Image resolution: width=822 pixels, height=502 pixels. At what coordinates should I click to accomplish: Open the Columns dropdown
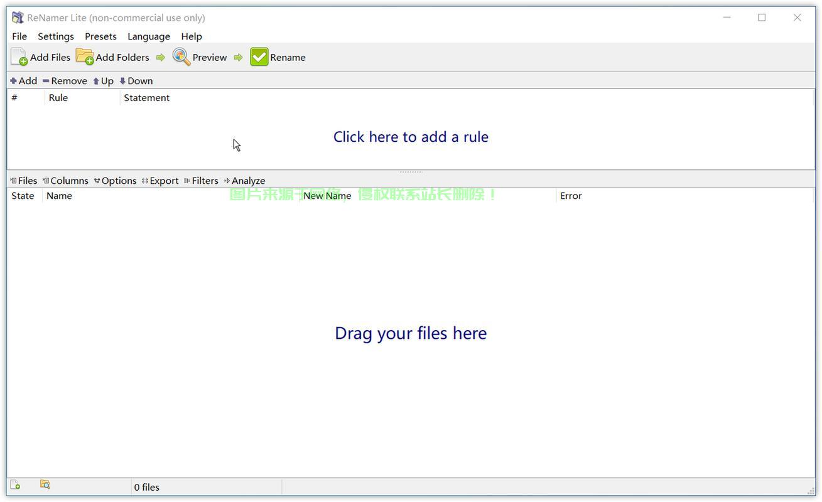[x=65, y=181]
